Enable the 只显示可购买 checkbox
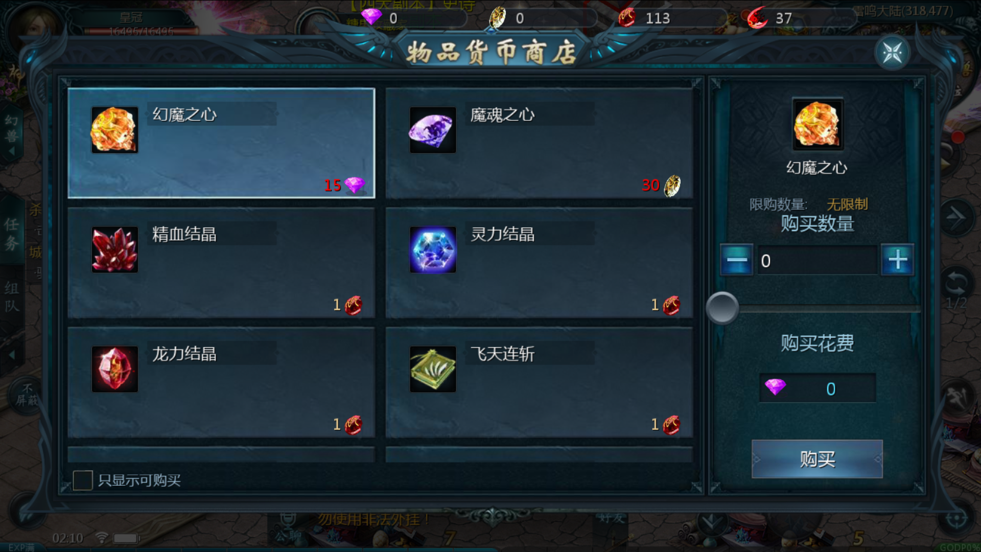This screenshot has width=981, height=552. (83, 480)
